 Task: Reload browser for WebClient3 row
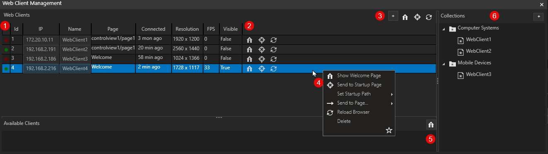click(273, 59)
